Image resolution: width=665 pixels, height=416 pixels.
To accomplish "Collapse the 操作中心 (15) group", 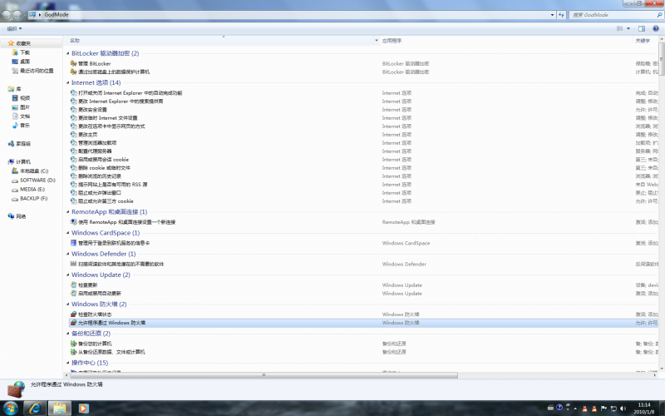I will pos(68,363).
